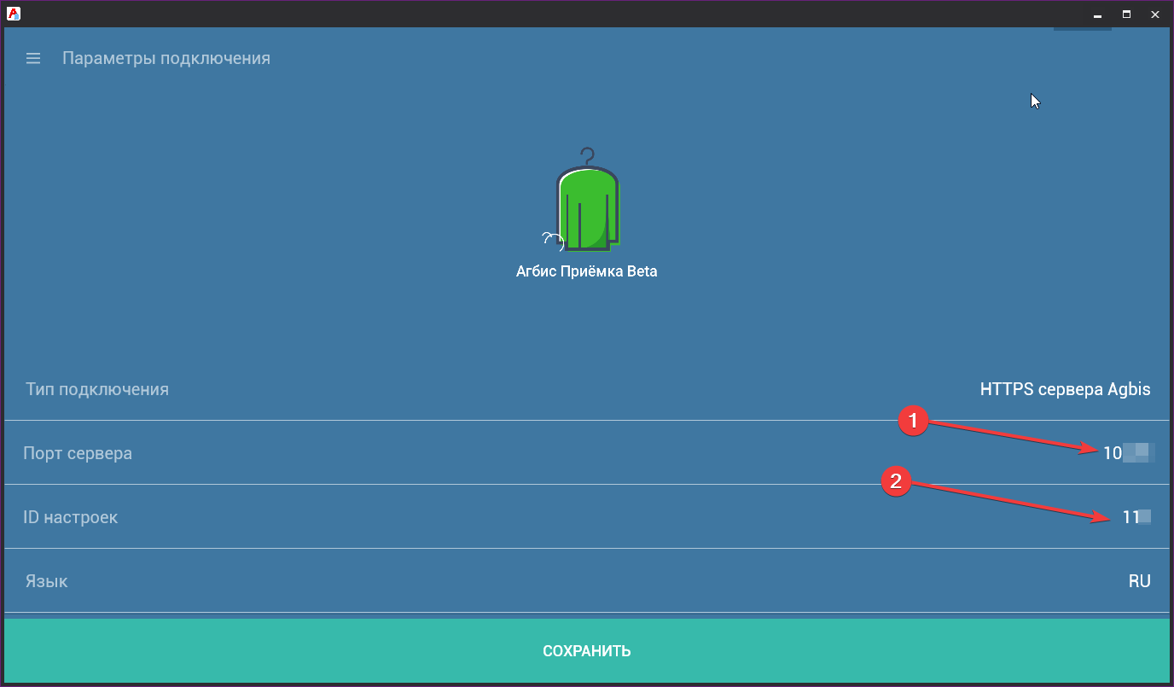
Task: Change the HTTPS сервера Agbis value
Action: [1065, 389]
